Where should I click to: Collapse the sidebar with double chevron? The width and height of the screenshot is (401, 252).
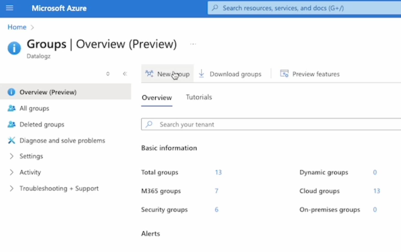[125, 74]
